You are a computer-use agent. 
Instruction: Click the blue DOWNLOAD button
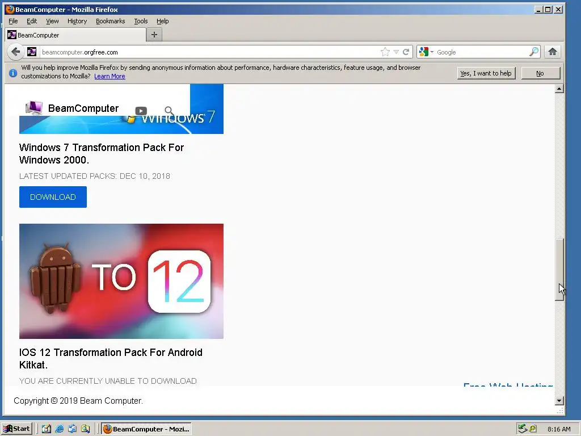53,197
